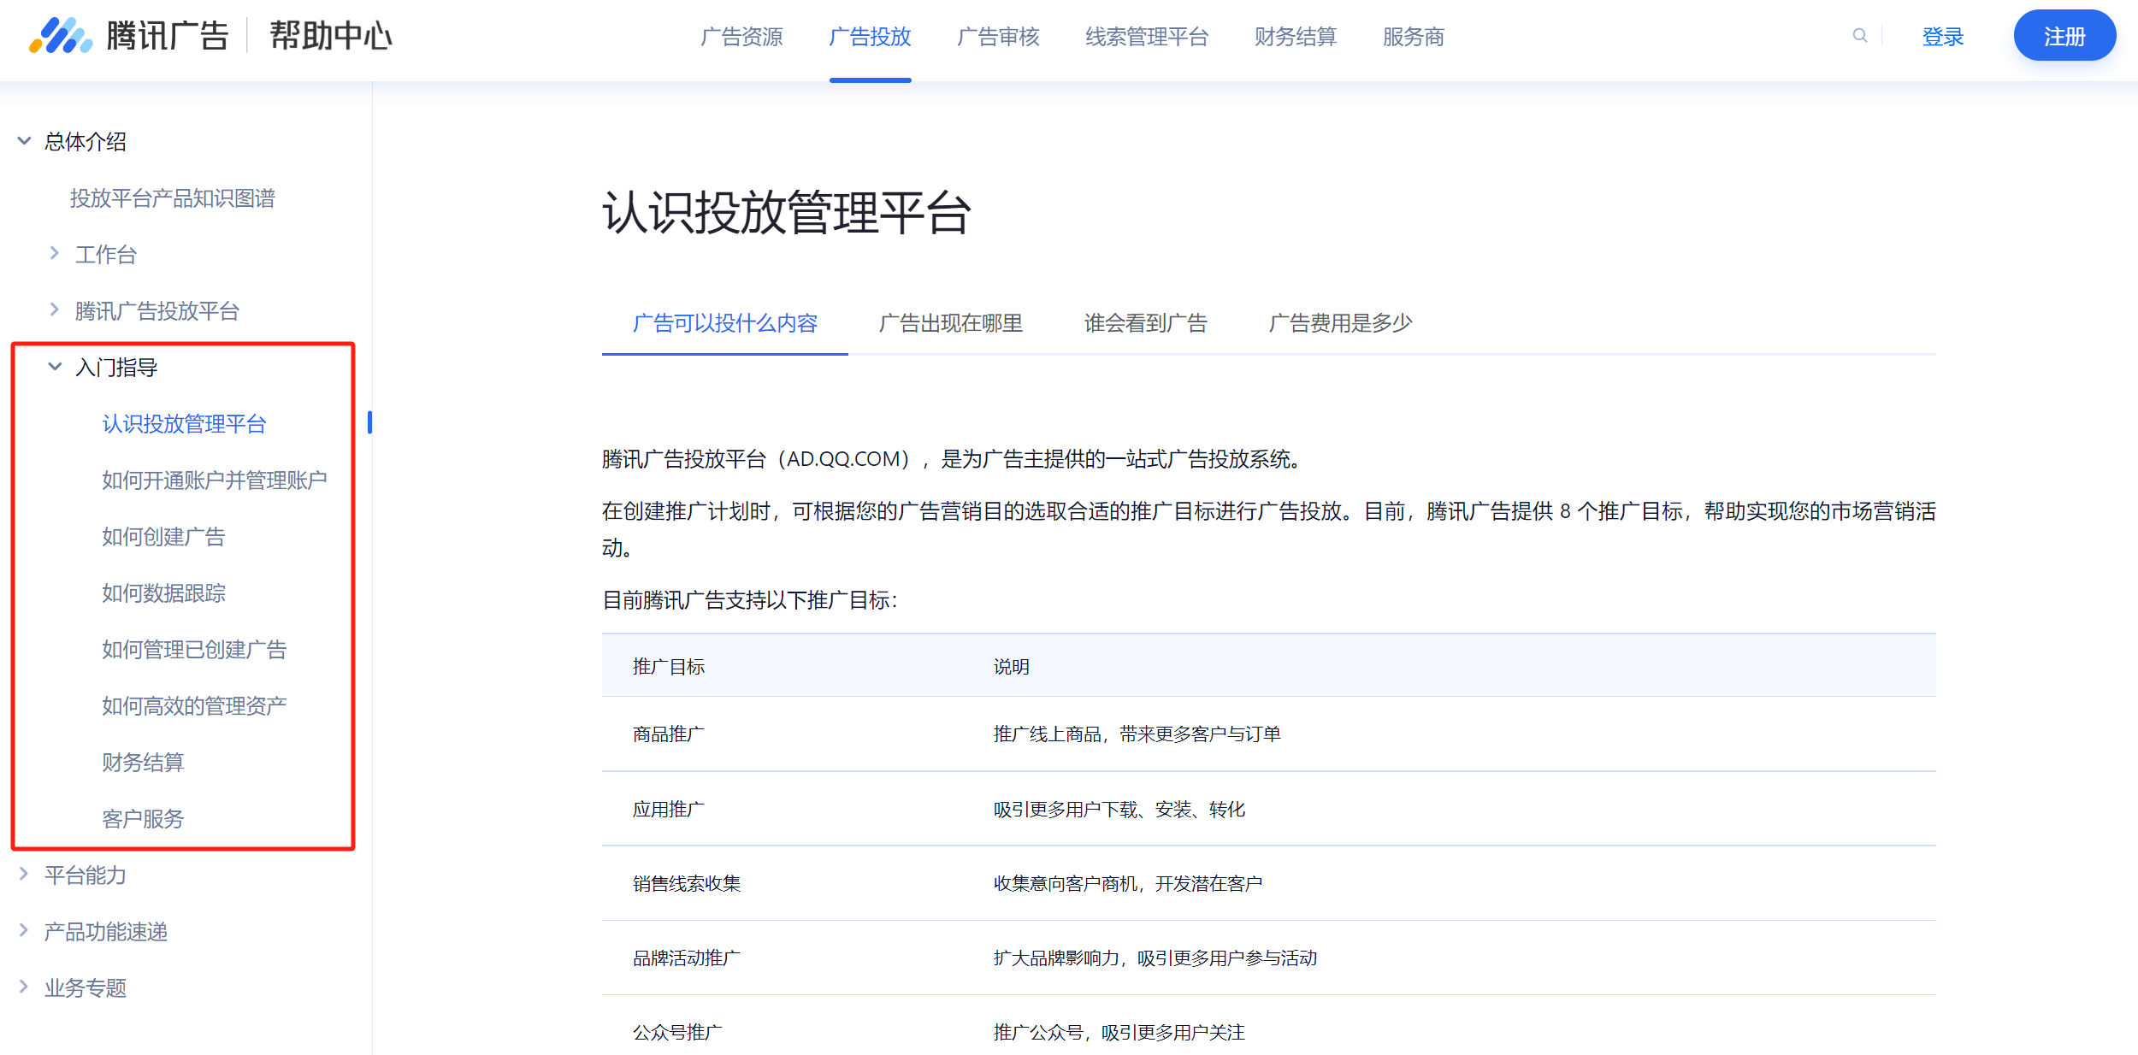The image size is (2138, 1055).
Task: Click the 登录 link
Action: click(1942, 37)
